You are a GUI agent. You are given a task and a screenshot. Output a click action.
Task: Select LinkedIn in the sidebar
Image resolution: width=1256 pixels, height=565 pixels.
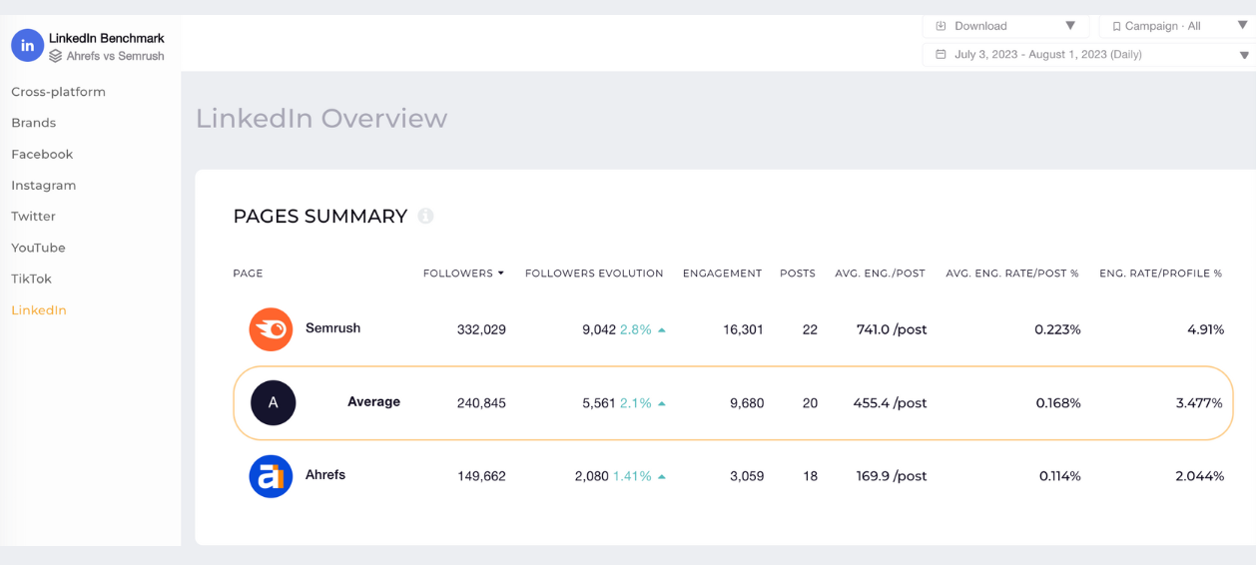(x=39, y=309)
